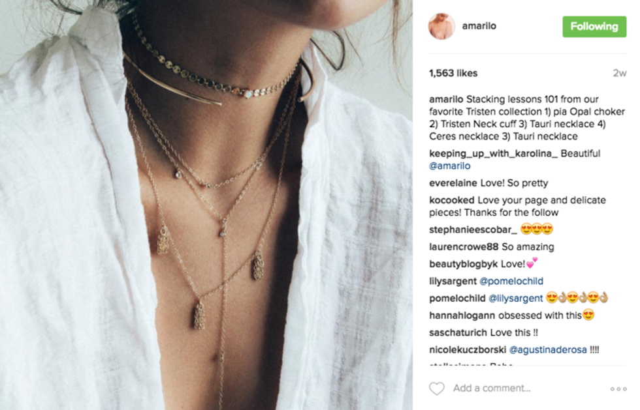Open amarilo's profile avatar picture
640x410 pixels.
coord(441,26)
